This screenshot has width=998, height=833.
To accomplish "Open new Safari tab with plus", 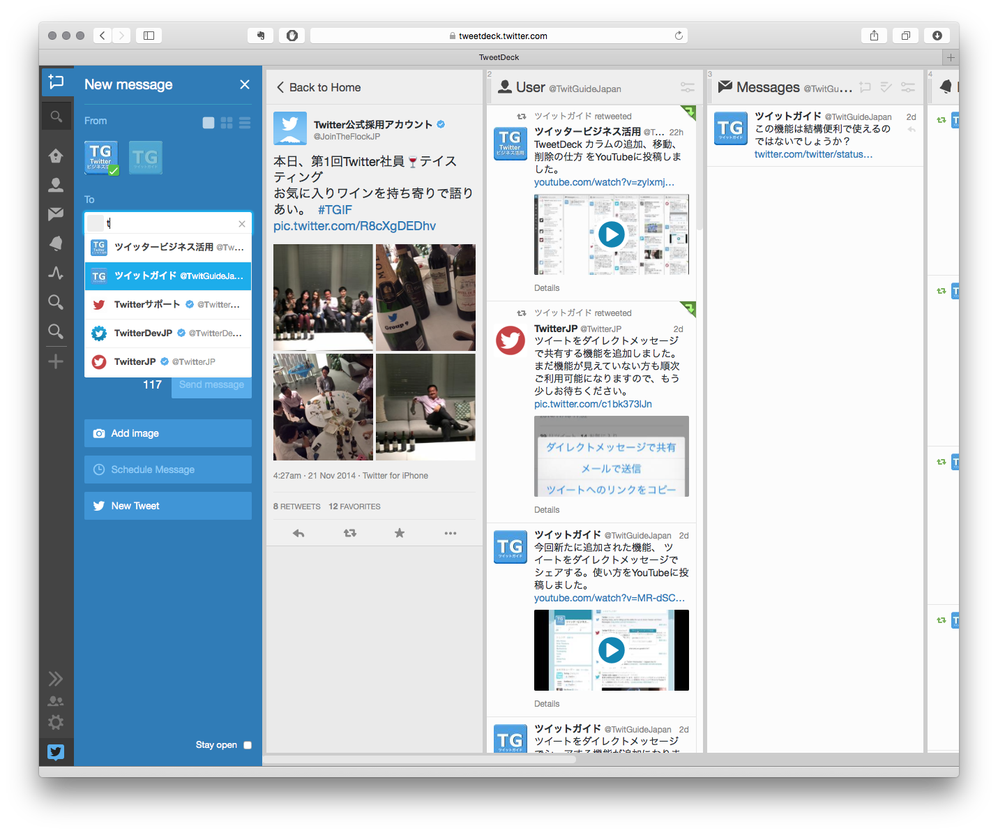I will [x=951, y=57].
